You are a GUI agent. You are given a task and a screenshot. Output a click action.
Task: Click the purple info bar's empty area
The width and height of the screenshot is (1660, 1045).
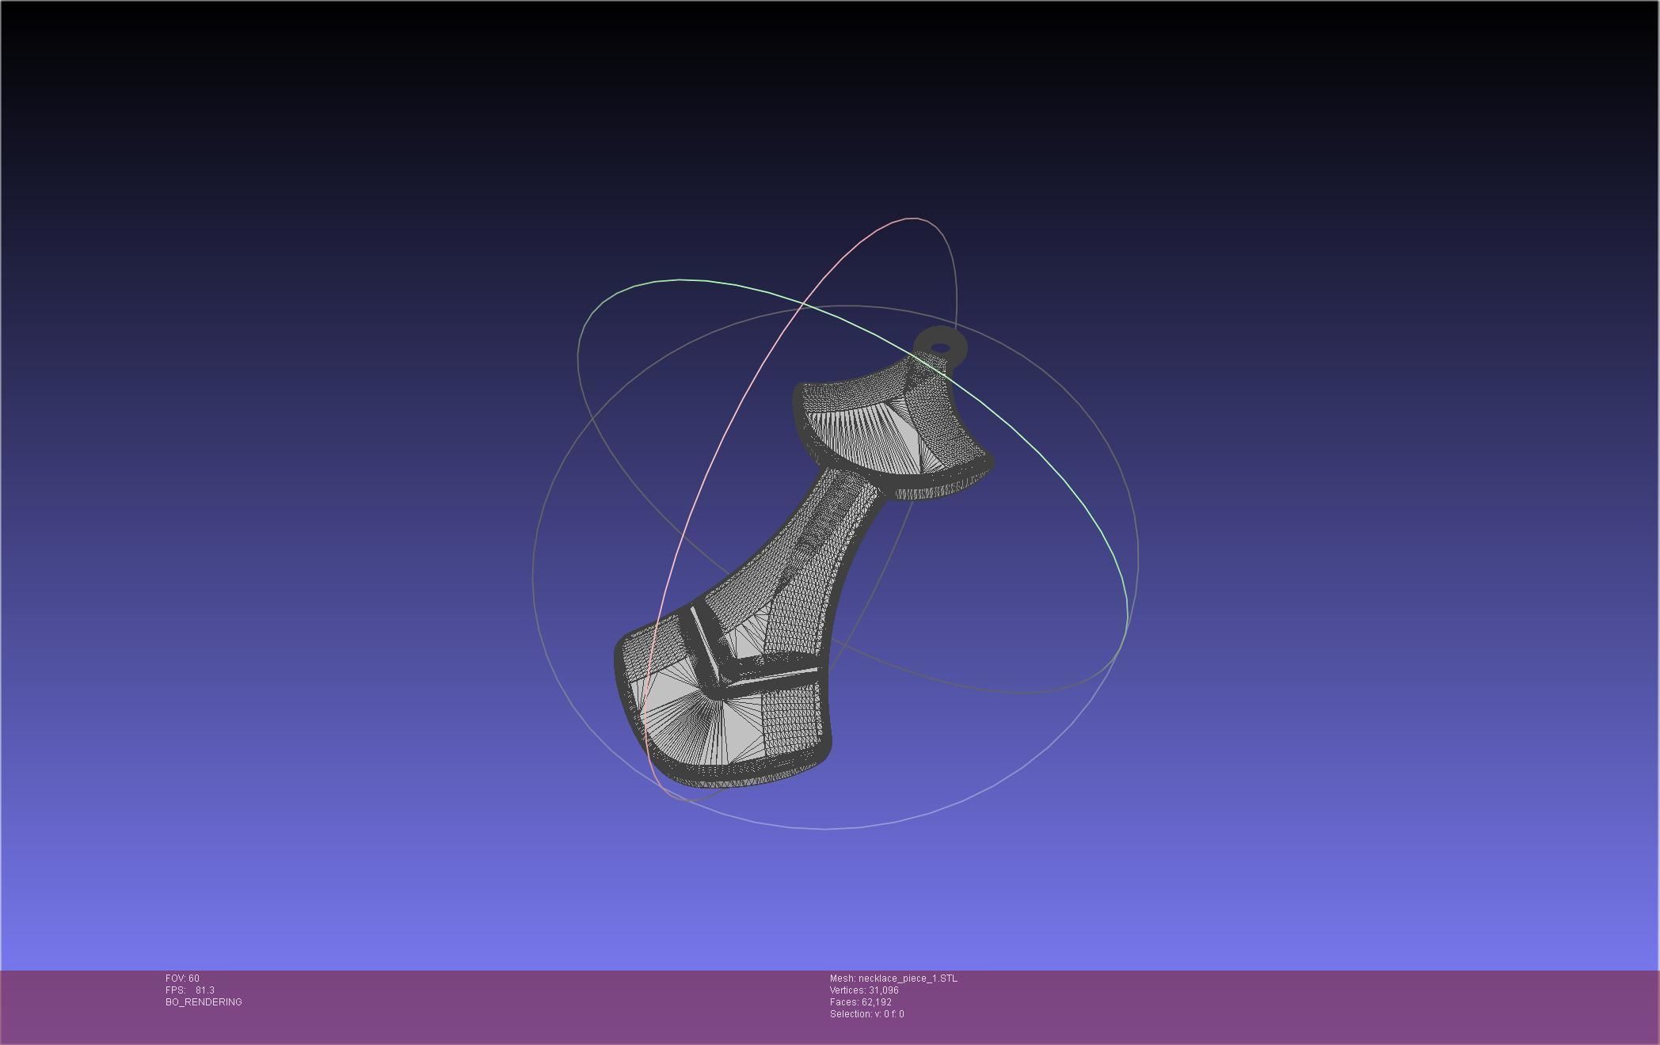(x=1267, y=1005)
